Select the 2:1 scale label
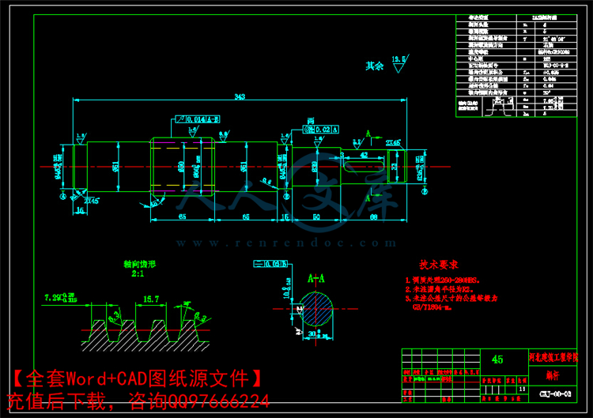Image resolution: width=593 pixels, height=418 pixels. (x=138, y=273)
